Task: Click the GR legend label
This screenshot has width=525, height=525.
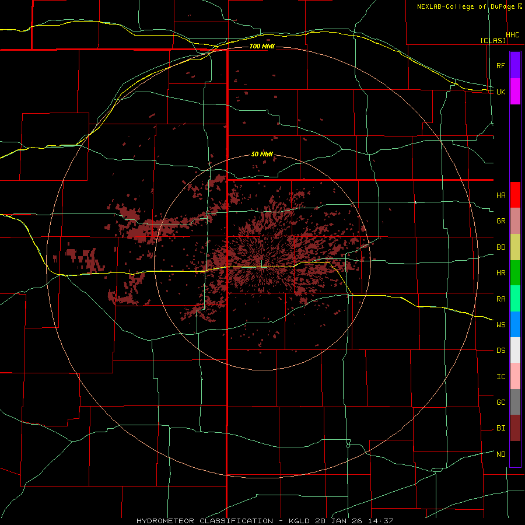Action: click(501, 221)
